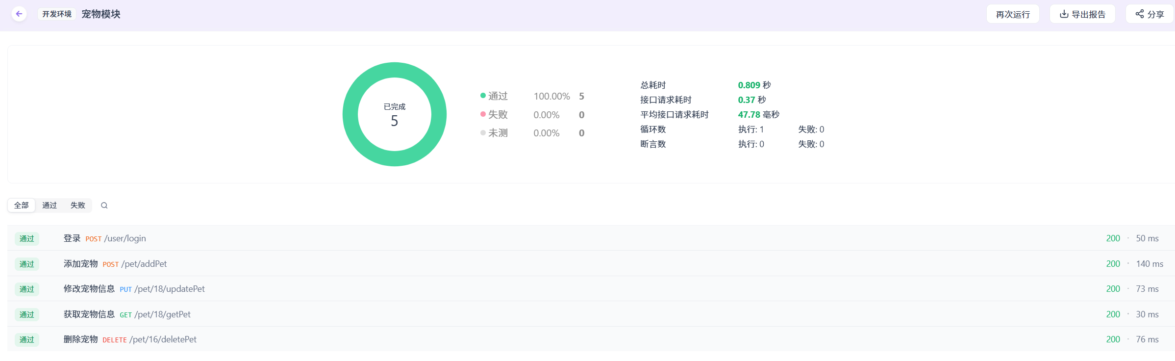Click the green 通过 legend dot
This screenshot has width=1175, height=361.
[x=483, y=96]
